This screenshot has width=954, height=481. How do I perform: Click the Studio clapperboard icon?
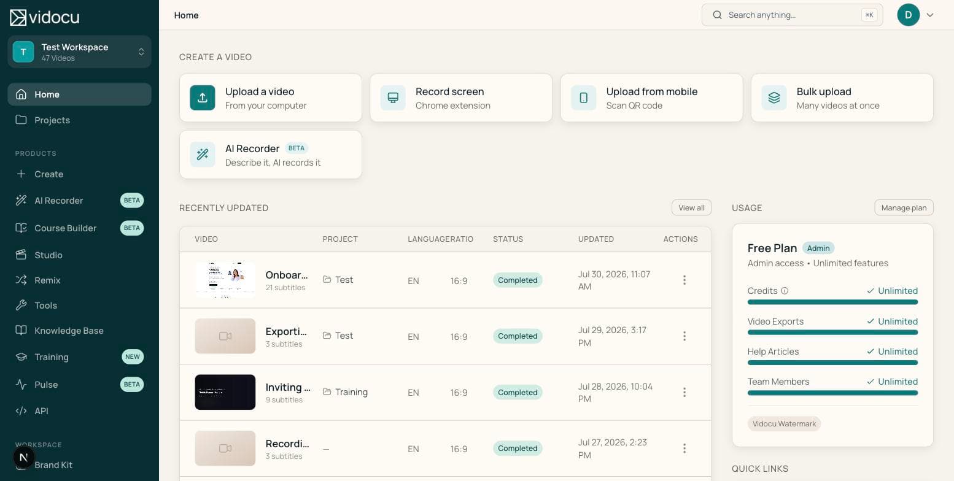[21, 255]
